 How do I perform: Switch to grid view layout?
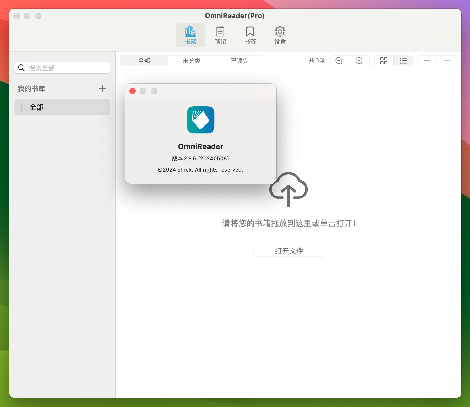point(384,61)
